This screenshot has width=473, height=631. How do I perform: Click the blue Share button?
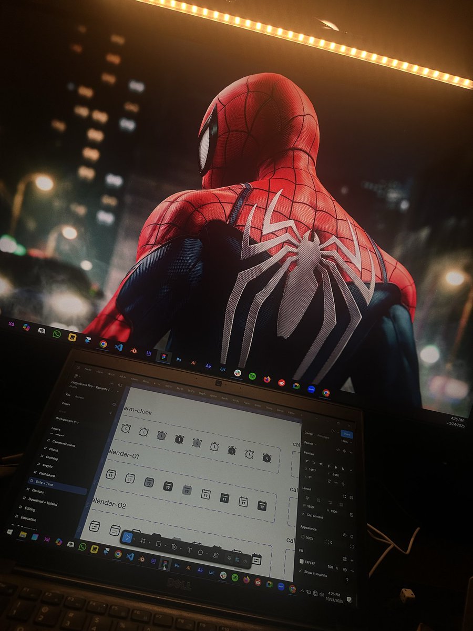point(347,434)
